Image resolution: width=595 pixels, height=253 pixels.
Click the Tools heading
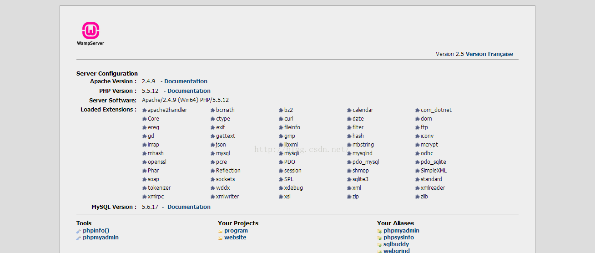(x=84, y=223)
